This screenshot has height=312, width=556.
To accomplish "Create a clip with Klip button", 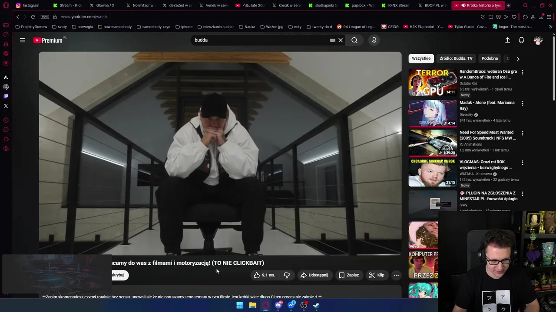I will click(377, 275).
